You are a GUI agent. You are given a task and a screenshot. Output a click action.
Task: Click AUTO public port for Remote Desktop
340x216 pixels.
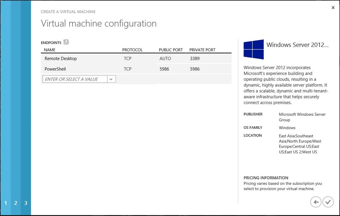(165, 58)
